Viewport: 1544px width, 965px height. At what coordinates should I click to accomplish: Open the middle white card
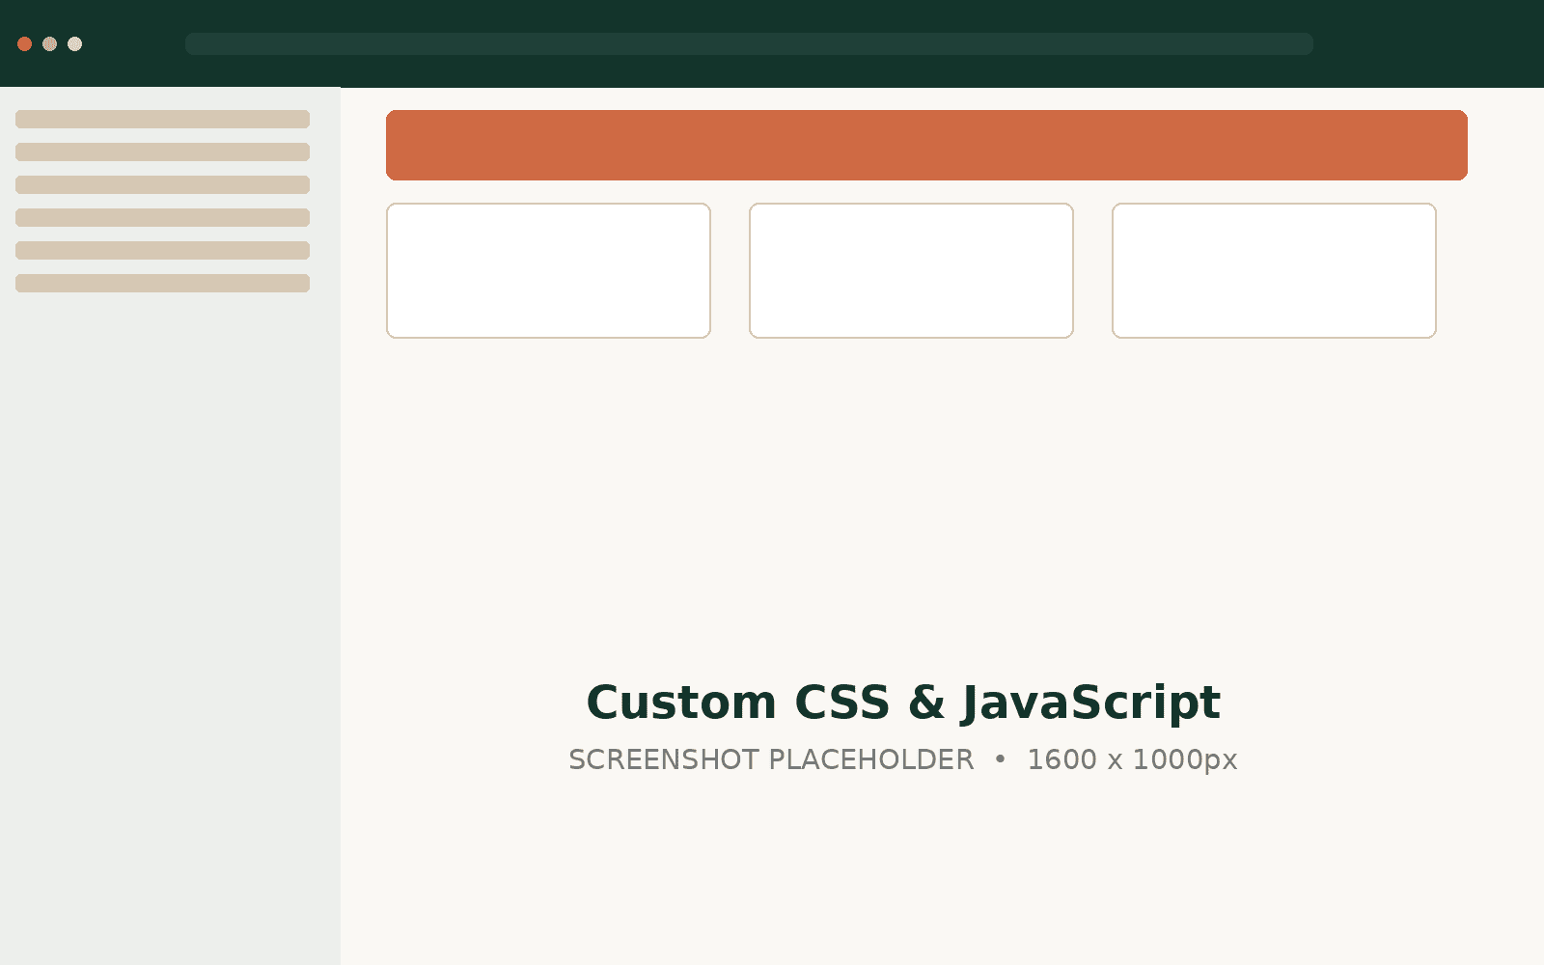(911, 270)
